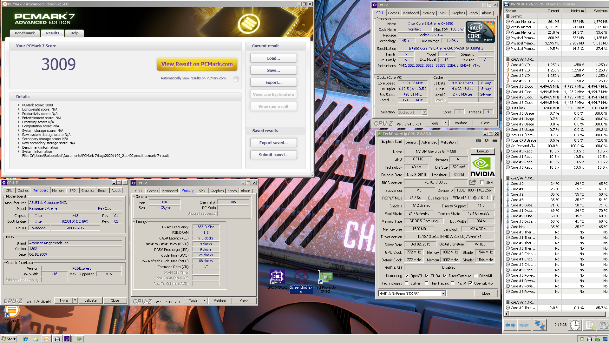Click Bus Interface question mark icon
Viewport: 609px width, 343px height.
click(x=493, y=198)
